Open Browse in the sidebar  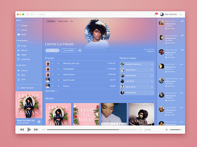pos(23,26)
